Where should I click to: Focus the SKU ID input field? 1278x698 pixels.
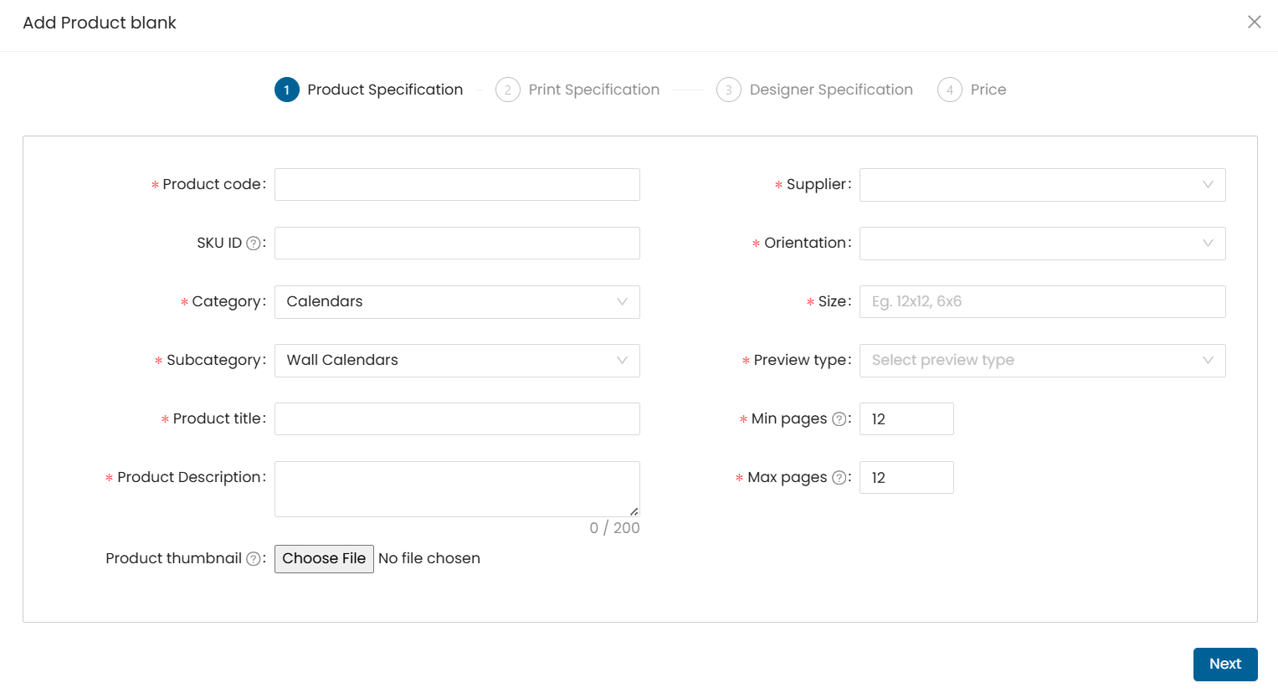click(457, 243)
